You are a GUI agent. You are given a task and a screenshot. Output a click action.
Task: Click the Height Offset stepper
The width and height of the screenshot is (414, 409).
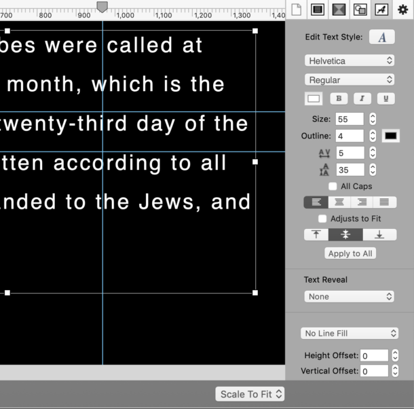click(x=395, y=355)
